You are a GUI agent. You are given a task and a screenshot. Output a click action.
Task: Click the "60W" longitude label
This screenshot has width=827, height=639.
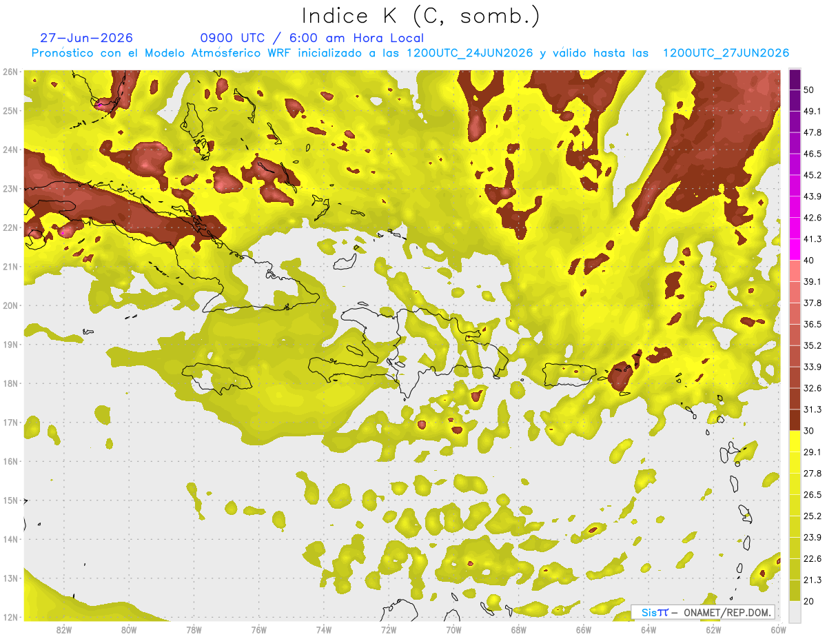point(779,630)
